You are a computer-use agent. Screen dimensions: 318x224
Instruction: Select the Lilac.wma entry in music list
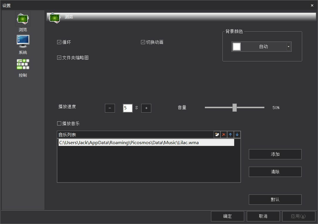[x=146, y=142]
